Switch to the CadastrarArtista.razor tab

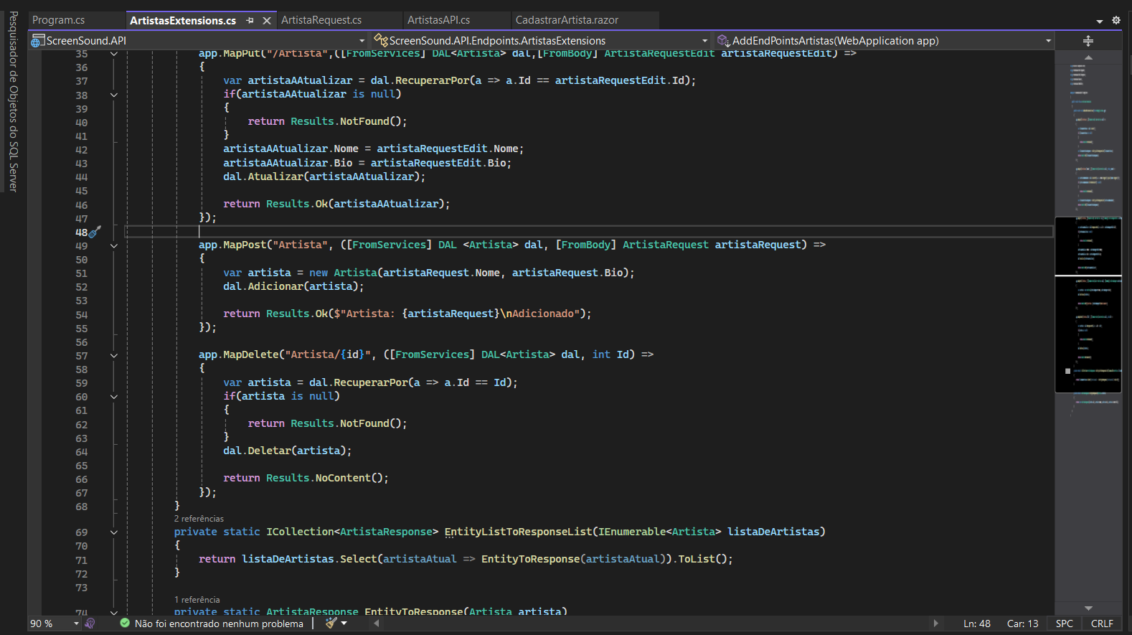pyautogui.click(x=567, y=20)
